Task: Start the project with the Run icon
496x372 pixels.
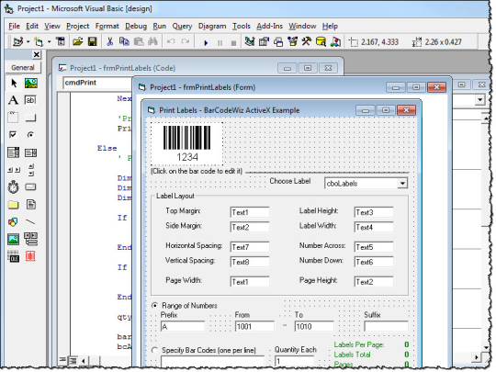Action: coord(206,42)
